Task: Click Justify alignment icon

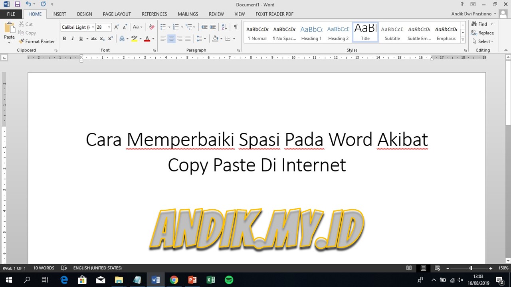Action: click(188, 39)
